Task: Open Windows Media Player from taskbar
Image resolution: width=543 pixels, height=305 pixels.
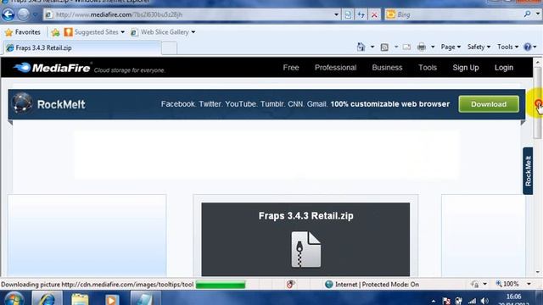Action: 111,299
